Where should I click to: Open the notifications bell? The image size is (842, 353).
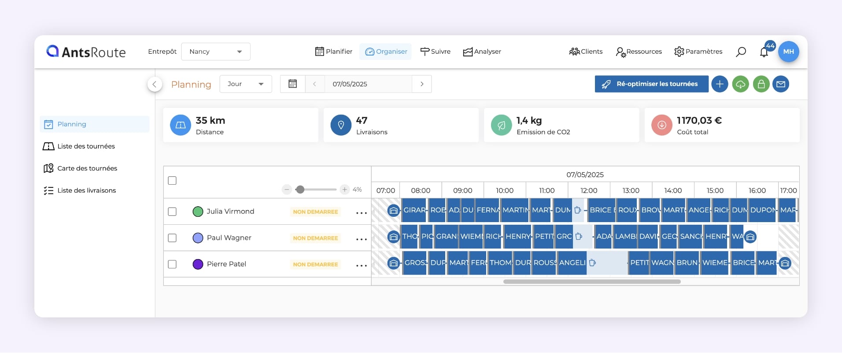764,52
